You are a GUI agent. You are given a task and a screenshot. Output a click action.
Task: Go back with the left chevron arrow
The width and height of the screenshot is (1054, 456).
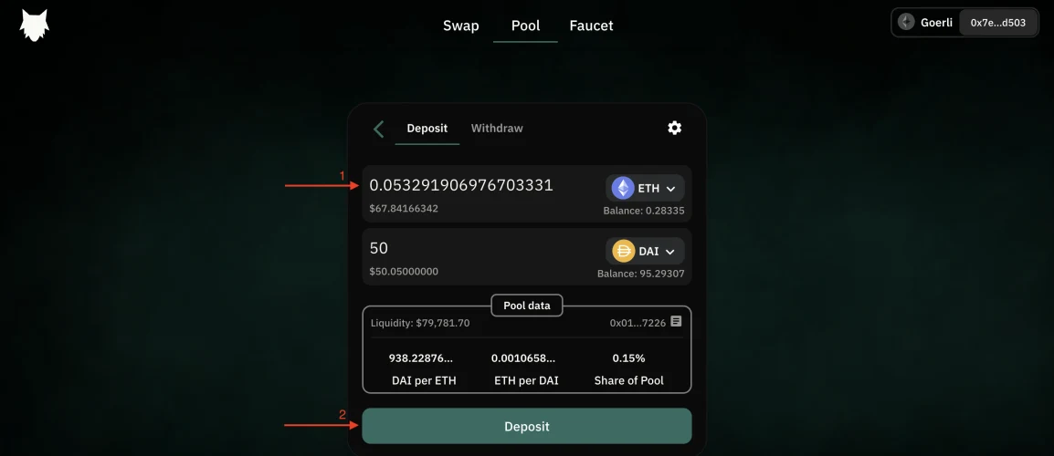378,129
